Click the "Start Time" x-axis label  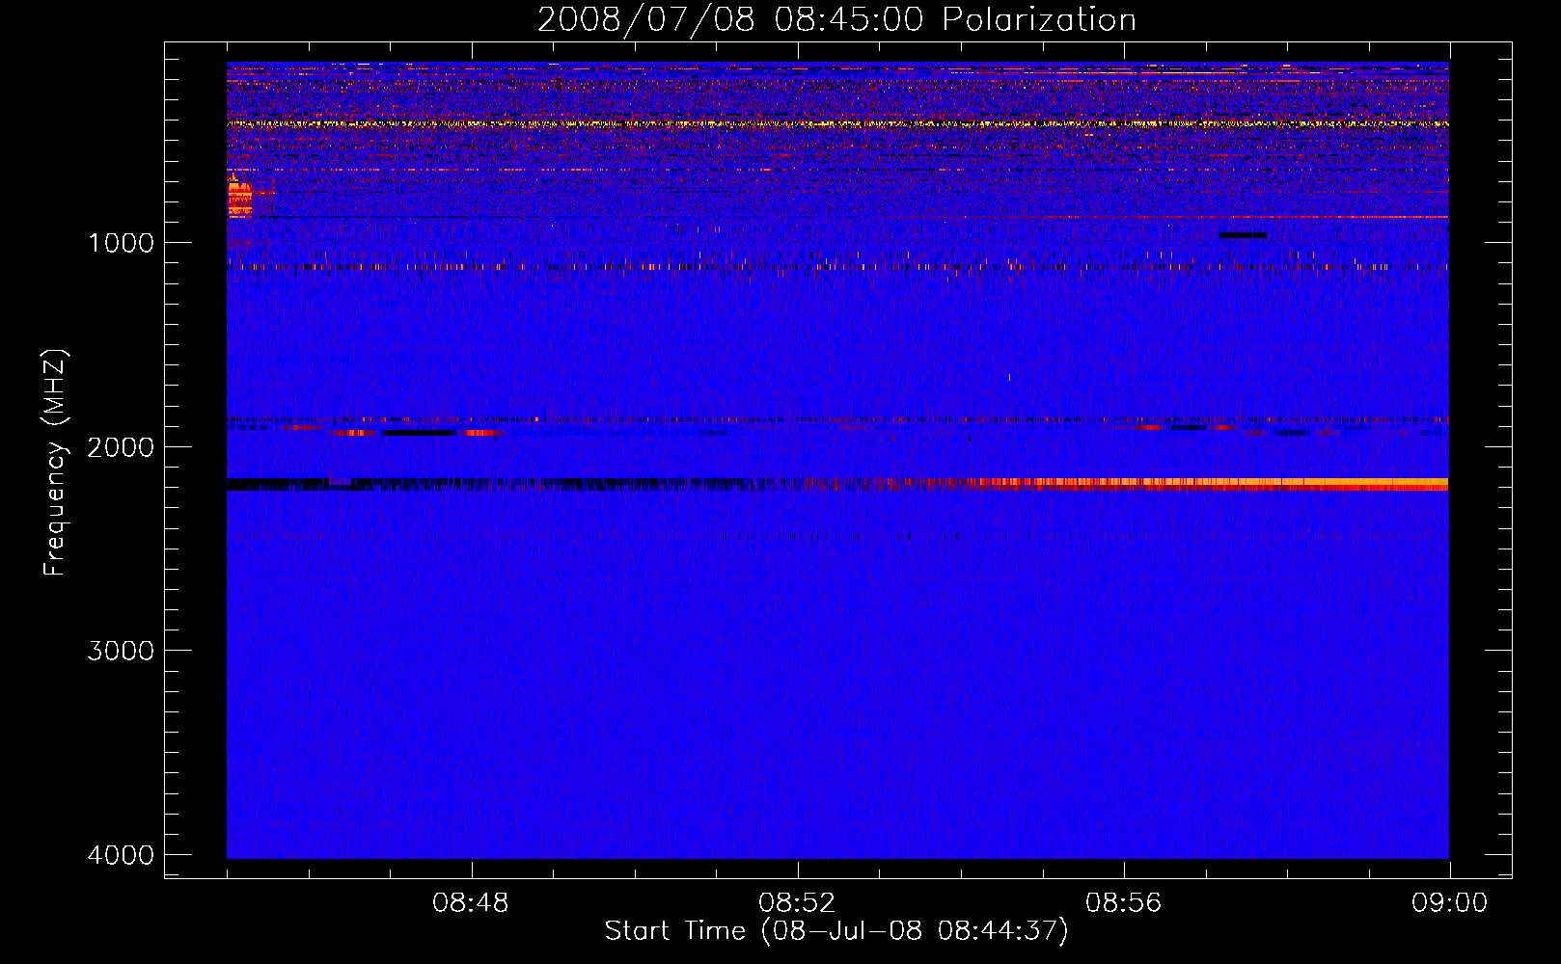836,931
